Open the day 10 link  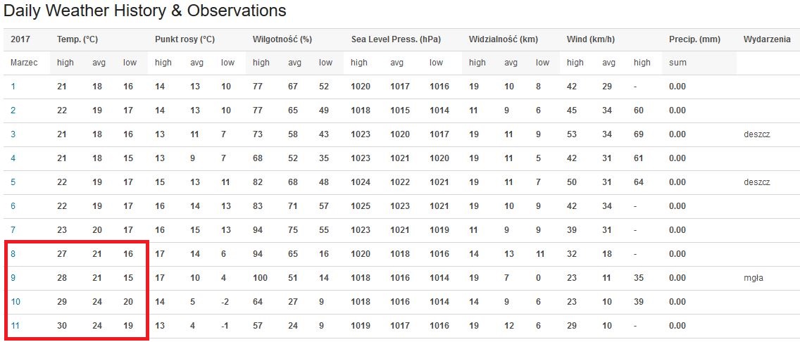pos(15,302)
